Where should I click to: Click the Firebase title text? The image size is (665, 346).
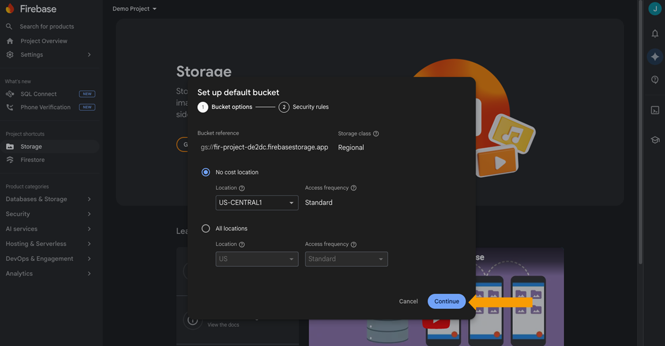(38, 9)
